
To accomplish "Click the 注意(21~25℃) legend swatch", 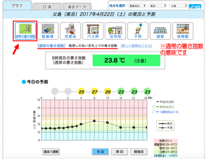I will pos(166,152).
